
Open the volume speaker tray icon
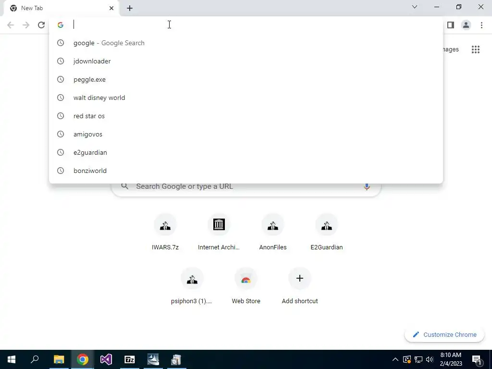[x=430, y=359]
